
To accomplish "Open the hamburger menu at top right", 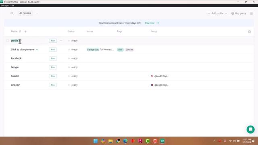I will pos(251,13).
